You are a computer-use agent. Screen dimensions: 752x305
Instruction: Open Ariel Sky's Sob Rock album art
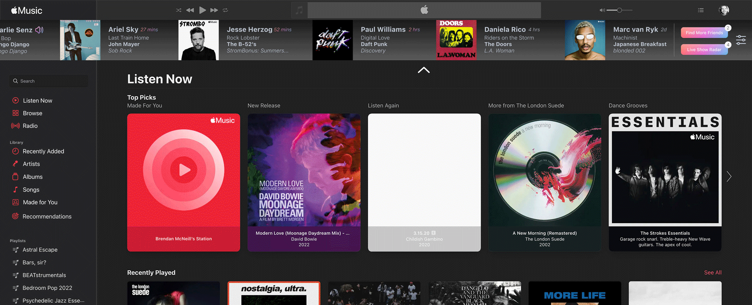tap(80, 40)
